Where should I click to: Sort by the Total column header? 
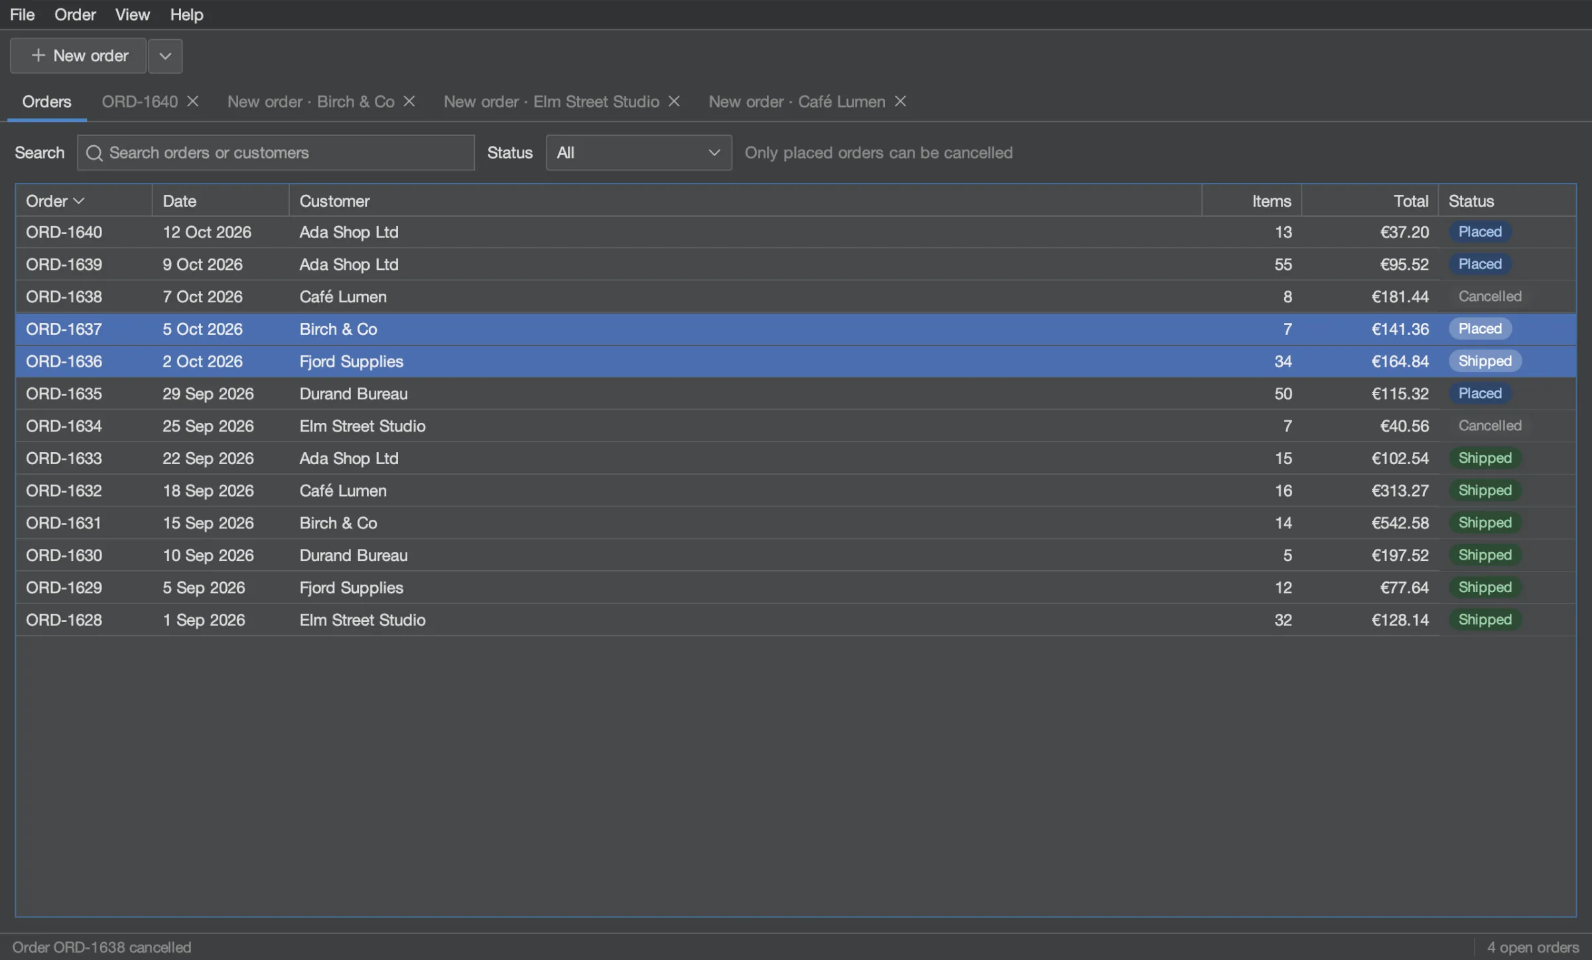point(1370,201)
